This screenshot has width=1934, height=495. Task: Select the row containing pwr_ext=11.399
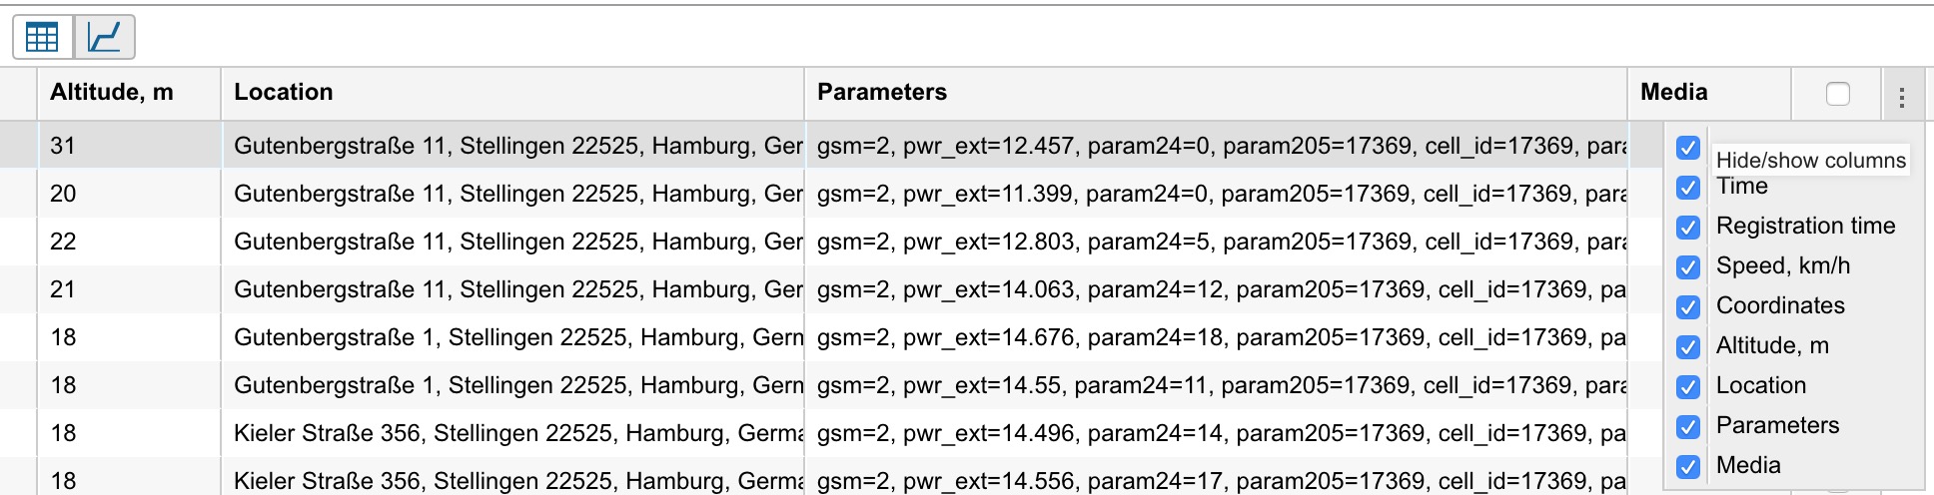click(999, 194)
